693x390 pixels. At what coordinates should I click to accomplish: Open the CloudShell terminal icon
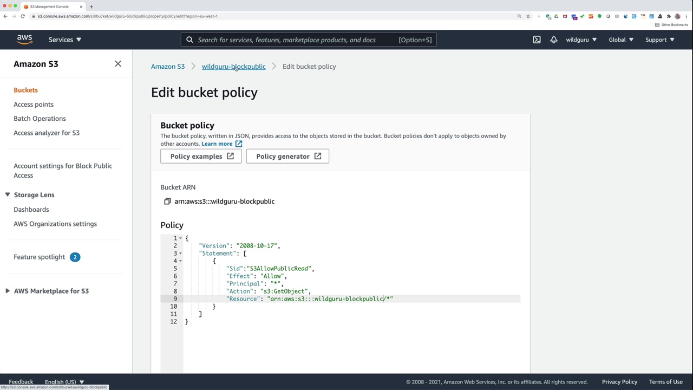click(537, 40)
